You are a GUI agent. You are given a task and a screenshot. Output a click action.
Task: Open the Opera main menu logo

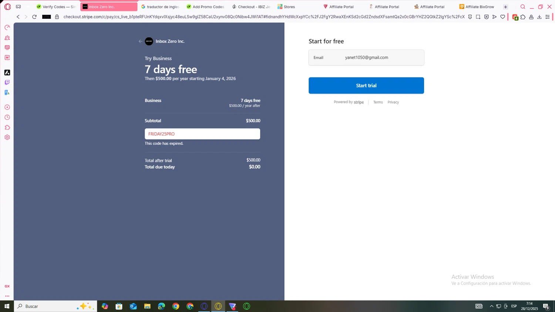point(7,7)
